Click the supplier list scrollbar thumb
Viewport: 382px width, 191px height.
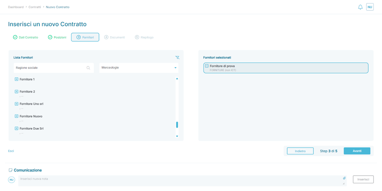click(177, 125)
